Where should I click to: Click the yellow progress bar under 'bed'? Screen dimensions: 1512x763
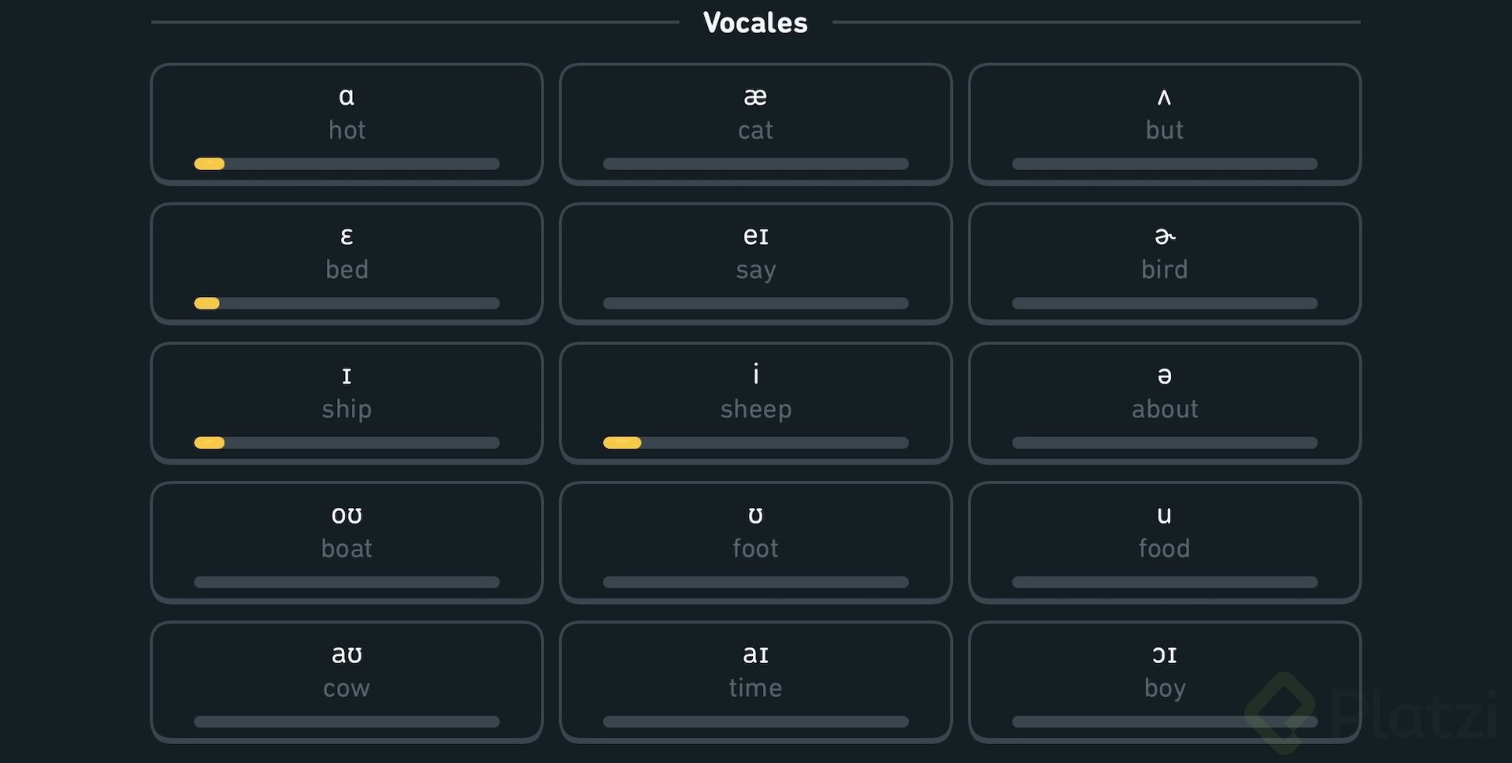click(x=207, y=303)
